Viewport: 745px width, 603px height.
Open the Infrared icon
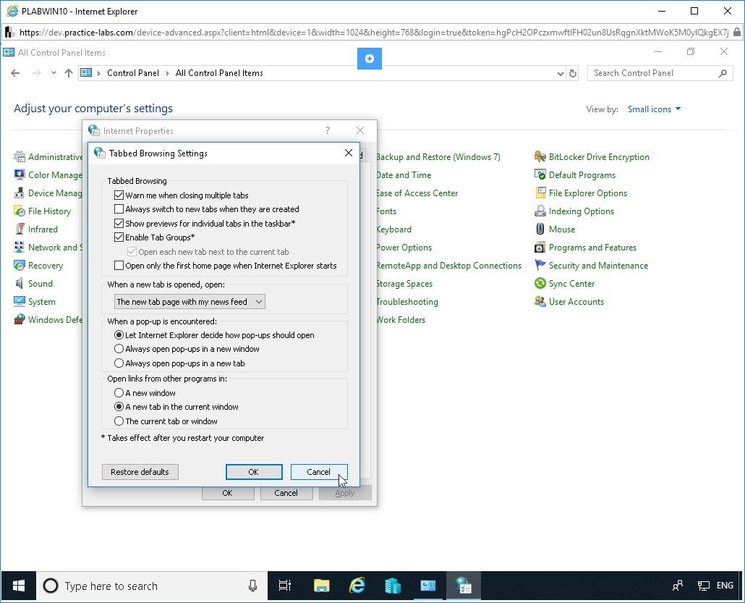20,229
